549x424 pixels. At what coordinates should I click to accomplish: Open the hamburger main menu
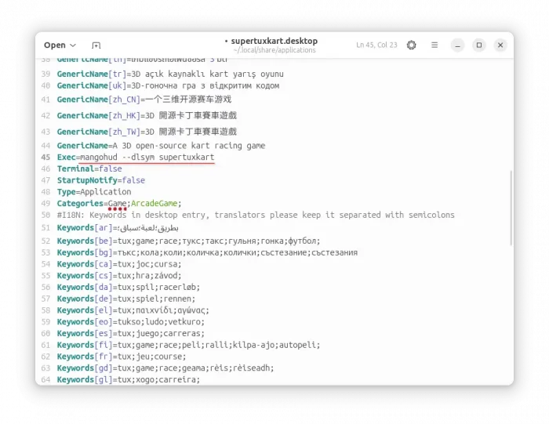click(x=434, y=45)
